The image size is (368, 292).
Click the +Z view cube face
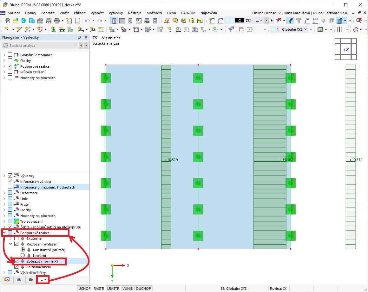[346, 50]
